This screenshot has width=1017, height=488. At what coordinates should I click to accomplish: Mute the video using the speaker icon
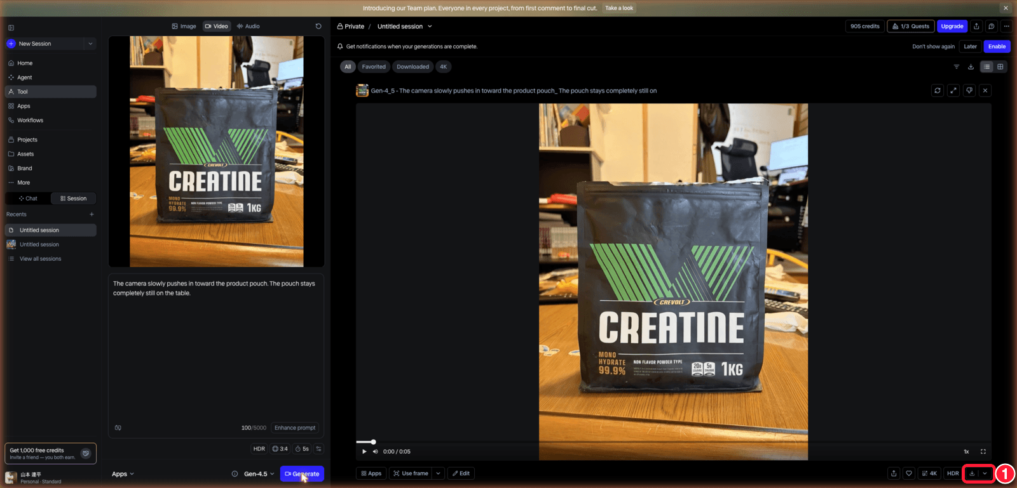click(x=375, y=452)
